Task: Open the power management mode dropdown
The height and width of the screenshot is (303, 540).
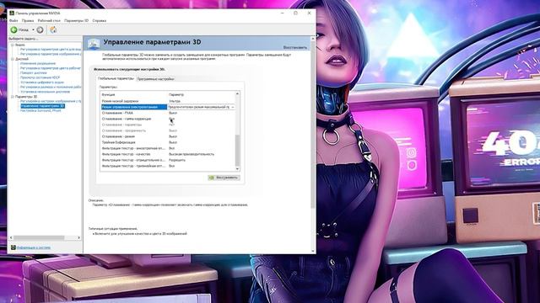Action: [x=233, y=107]
